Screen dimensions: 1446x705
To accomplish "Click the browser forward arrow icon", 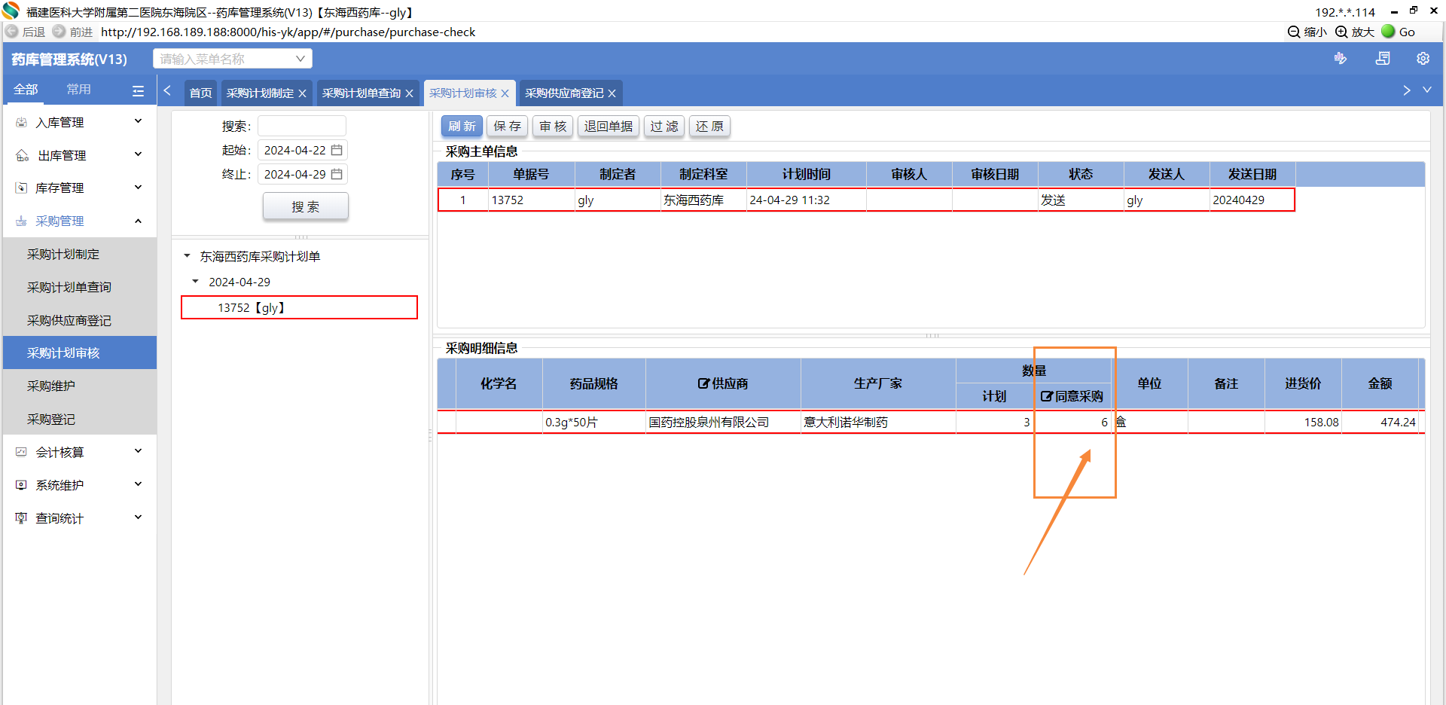I will coord(59,32).
